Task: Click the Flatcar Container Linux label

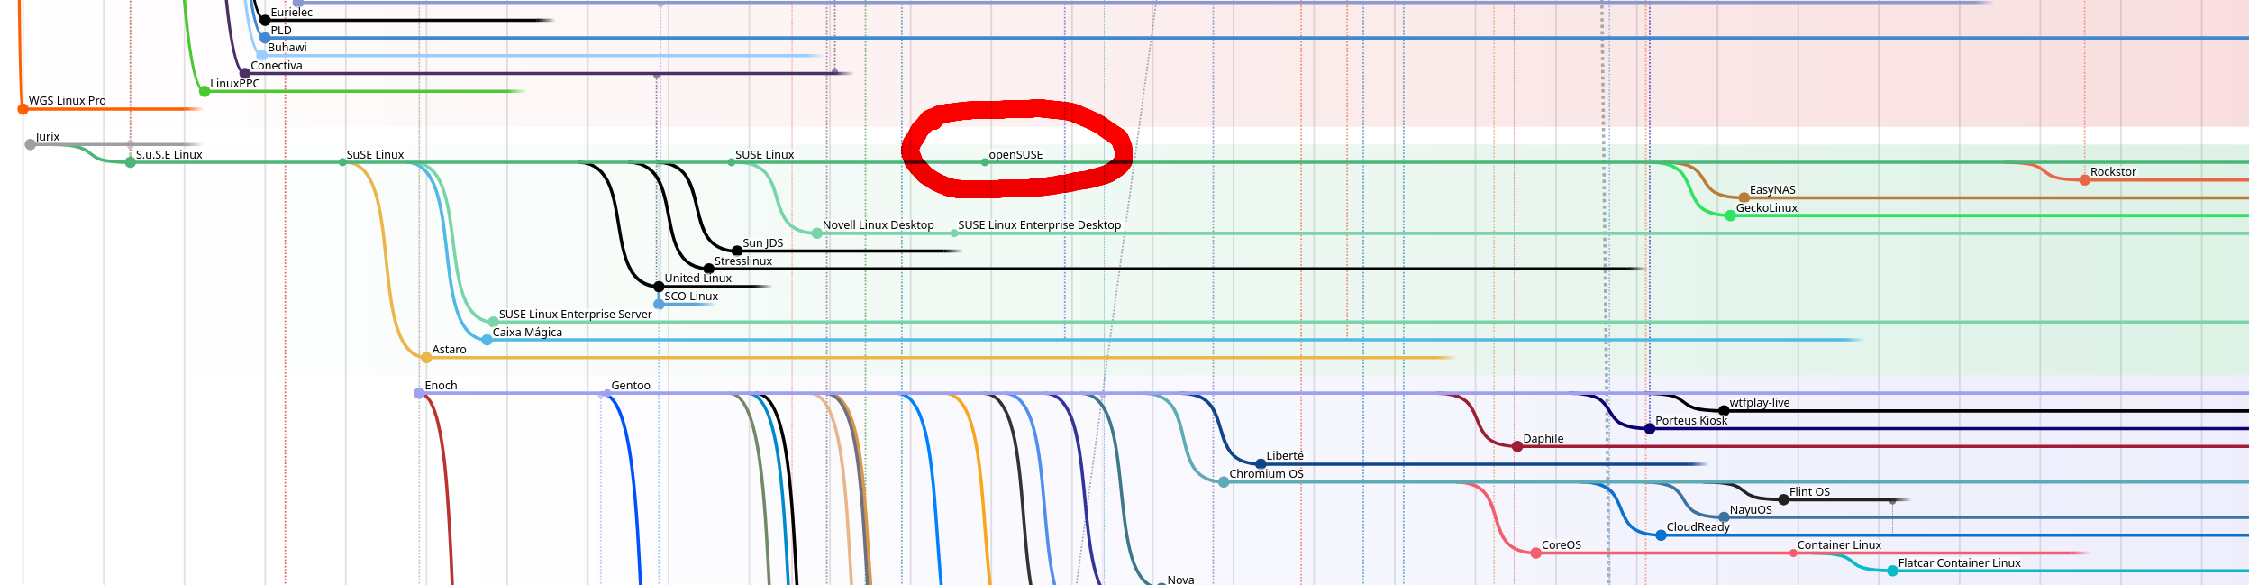Action: click(x=1959, y=563)
